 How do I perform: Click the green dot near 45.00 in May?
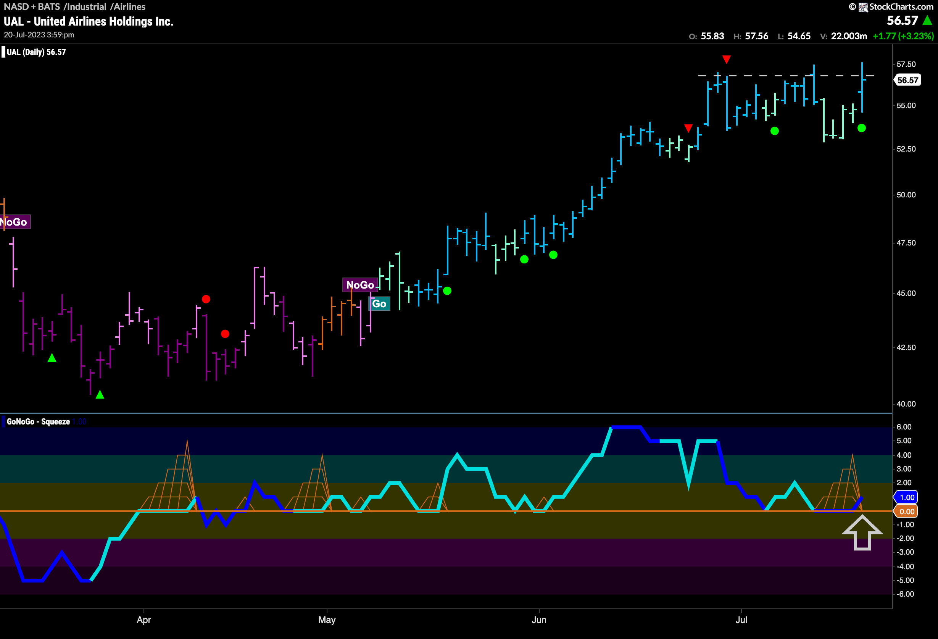pos(447,290)
